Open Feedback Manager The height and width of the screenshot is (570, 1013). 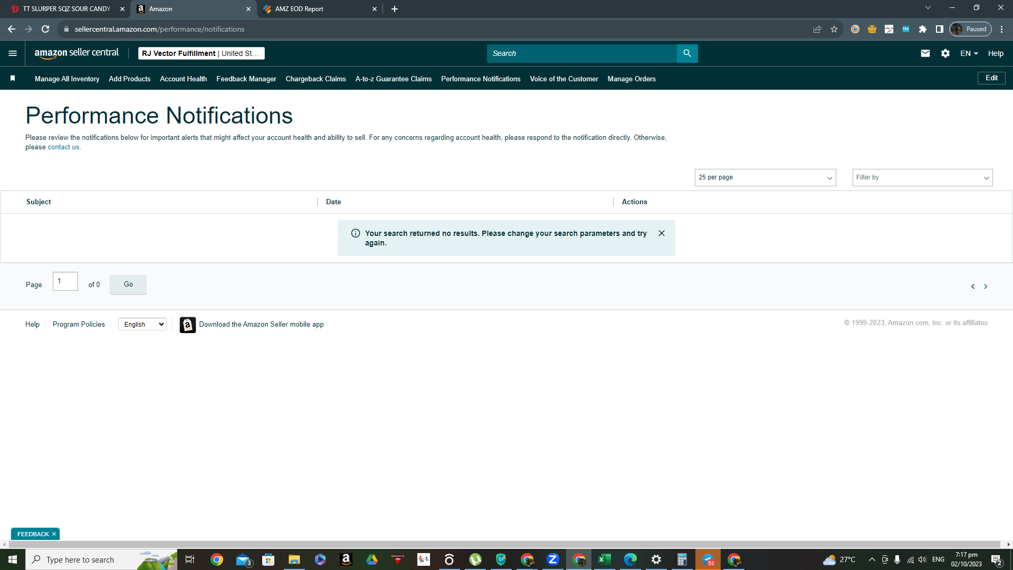click(x=246, y=79)
